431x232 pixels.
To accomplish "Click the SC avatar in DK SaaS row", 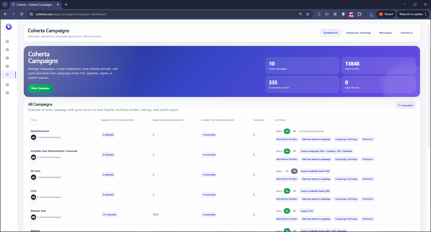I will [33, 177].
